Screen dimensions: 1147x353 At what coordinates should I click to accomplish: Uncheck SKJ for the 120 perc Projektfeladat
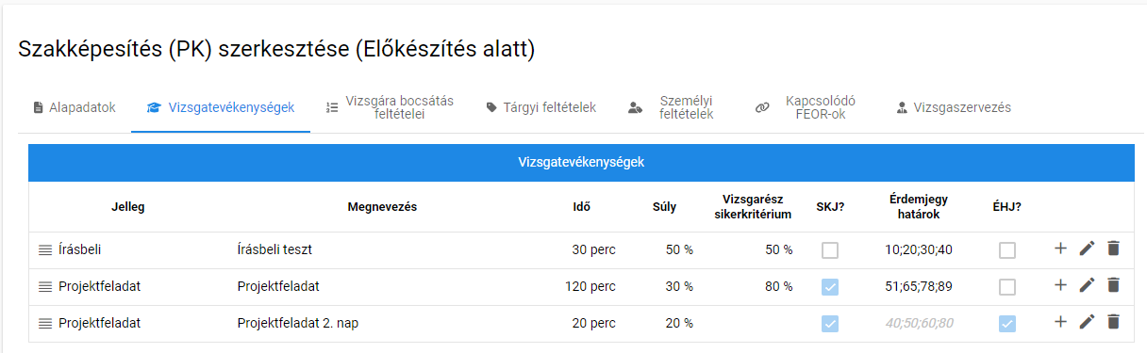(830, 287)
